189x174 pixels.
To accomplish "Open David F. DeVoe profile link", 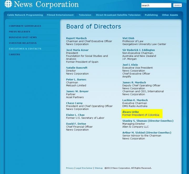I will coord(76,124).
